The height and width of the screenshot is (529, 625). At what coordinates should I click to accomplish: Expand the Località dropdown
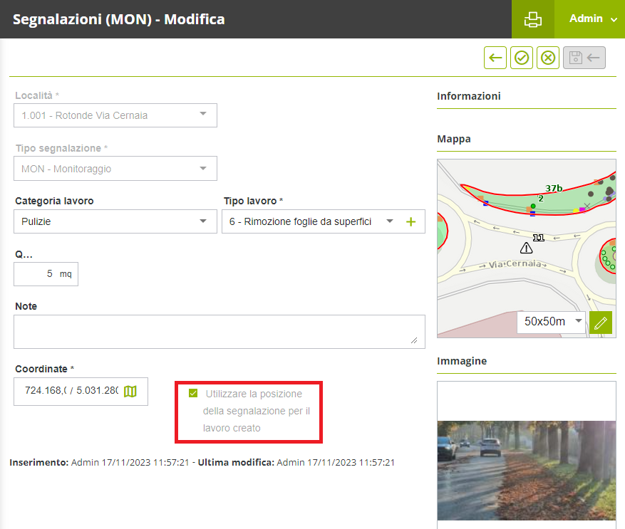[x=203, y=115]
